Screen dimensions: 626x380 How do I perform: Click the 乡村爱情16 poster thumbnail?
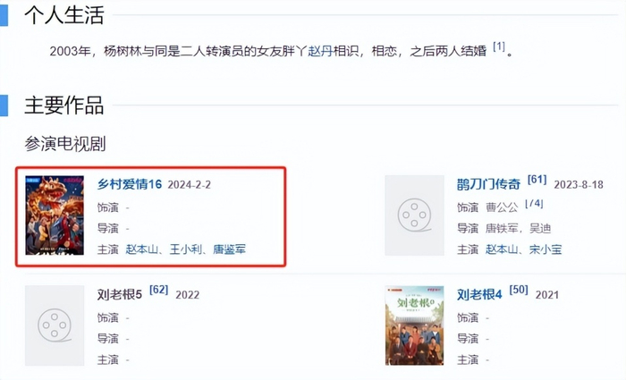[55, 215]
